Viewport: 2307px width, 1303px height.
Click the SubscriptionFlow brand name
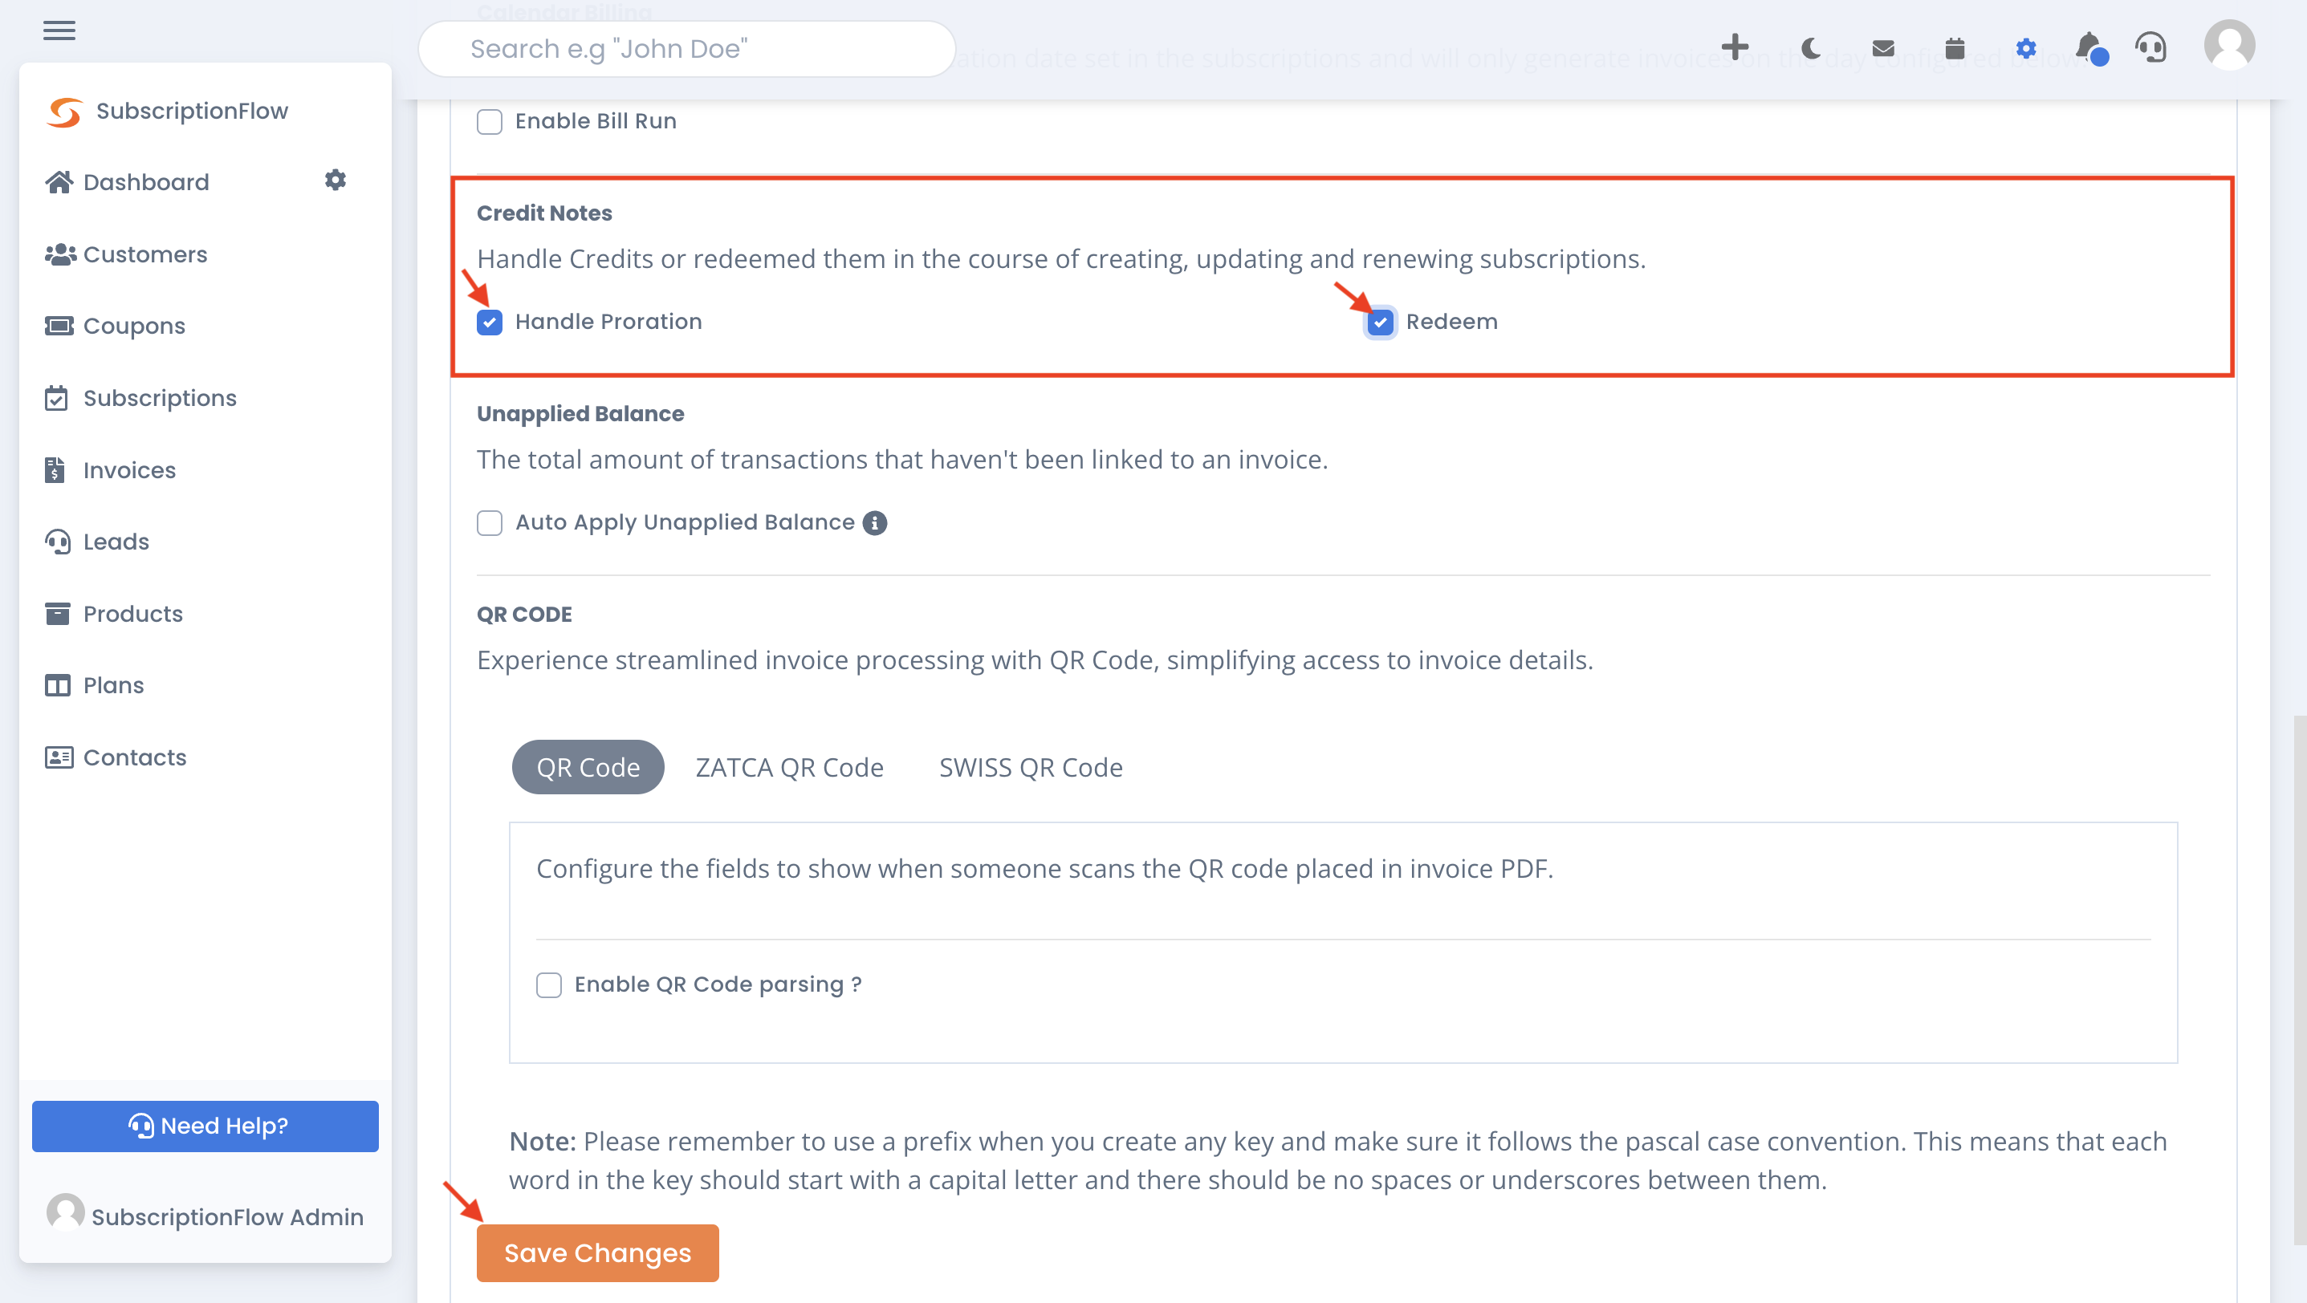pyautogui.click(x=192, y=111)
